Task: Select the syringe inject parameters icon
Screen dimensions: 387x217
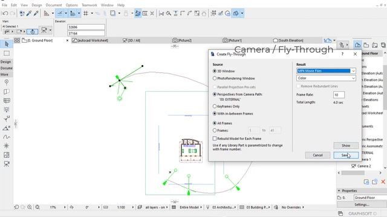Action: [36, 13]
